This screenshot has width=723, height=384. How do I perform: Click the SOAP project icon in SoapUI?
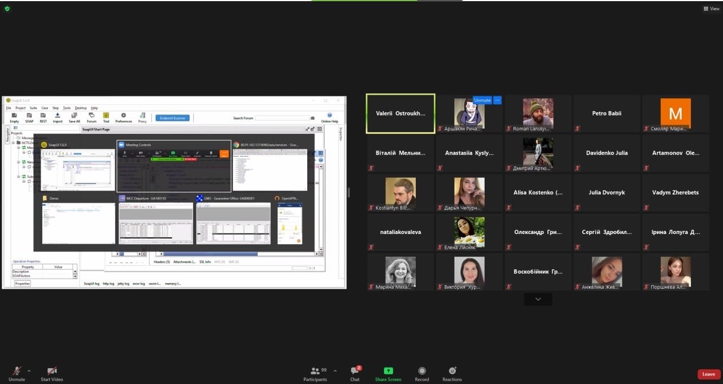29,117
